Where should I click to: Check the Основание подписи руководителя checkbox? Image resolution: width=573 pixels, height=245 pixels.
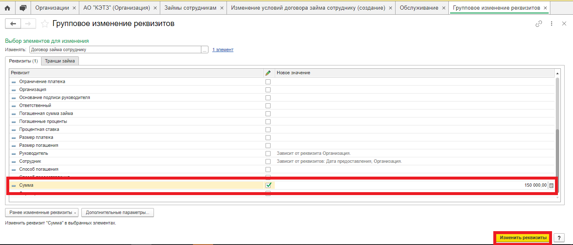click(x=268, y=97)
